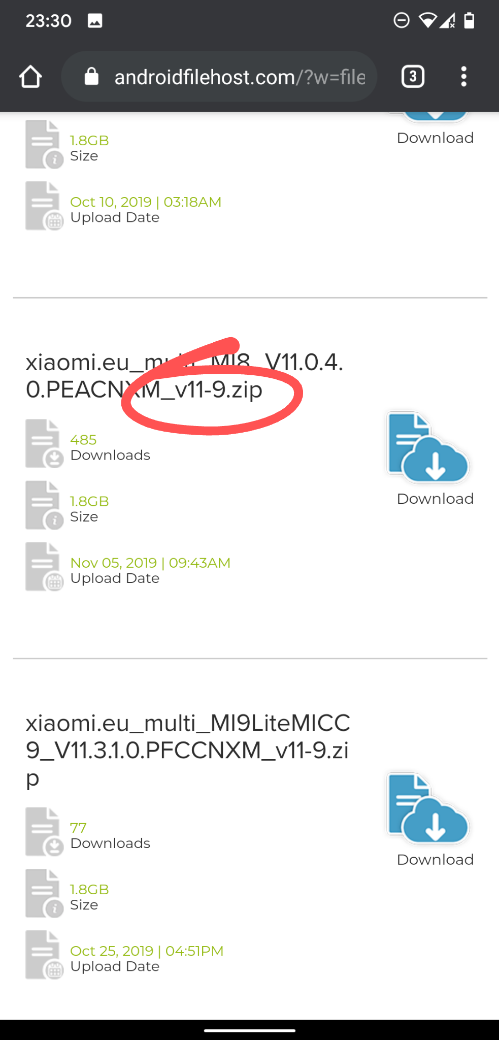Image resolution: width=499 pixels, height=1040 pixels.
Task: Open the xiaomi.eu_multi_MI8_V11.0.4.0 file link
Action: (185, 376)
